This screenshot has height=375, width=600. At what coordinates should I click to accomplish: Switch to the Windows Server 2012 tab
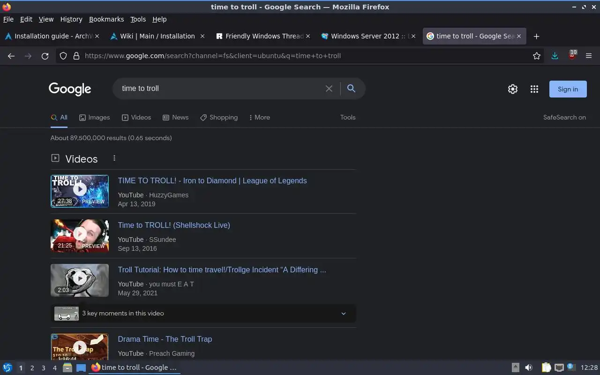[368, 36]
